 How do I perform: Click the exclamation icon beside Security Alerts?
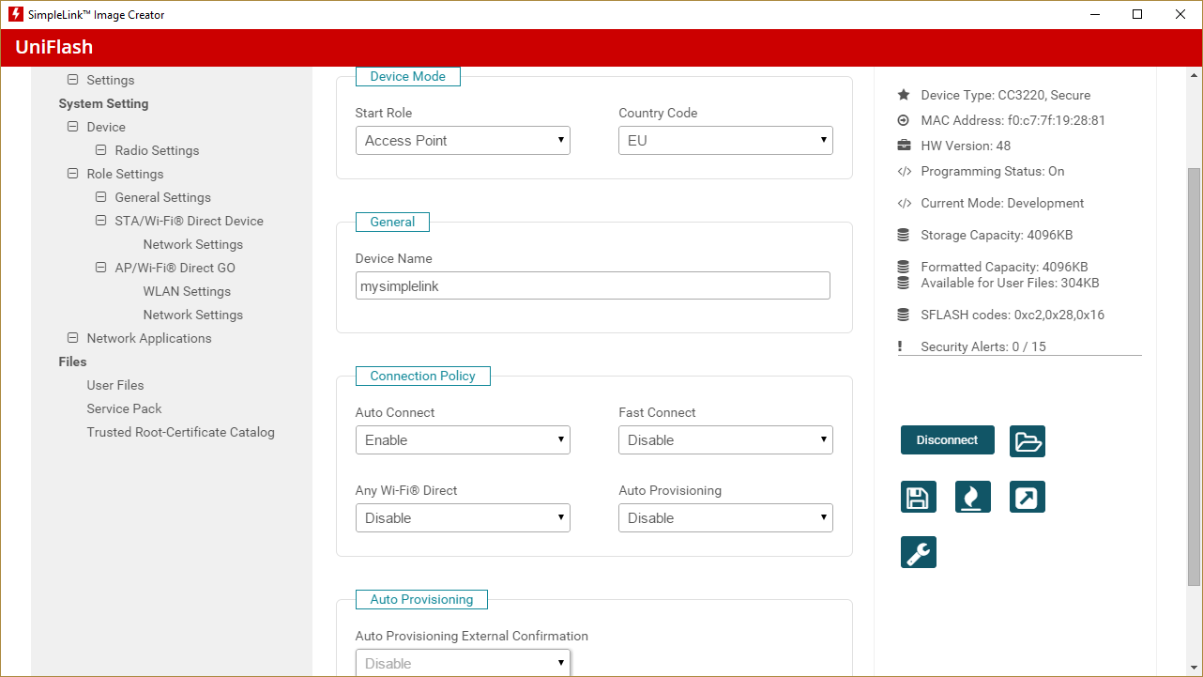click(900, 346)
